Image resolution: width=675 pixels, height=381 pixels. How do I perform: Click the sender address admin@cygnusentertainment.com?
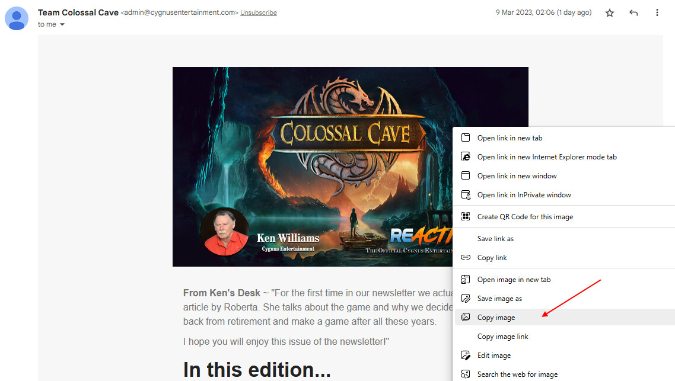click(180, 12)
